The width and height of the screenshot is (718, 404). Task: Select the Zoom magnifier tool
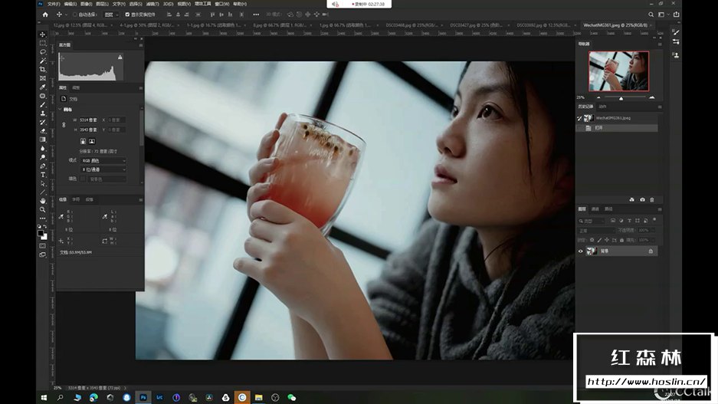[43, 209]
